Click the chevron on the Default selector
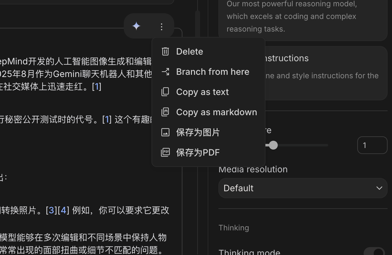Image resolution: width=392 pixels, height=255 pixels. 379,188
